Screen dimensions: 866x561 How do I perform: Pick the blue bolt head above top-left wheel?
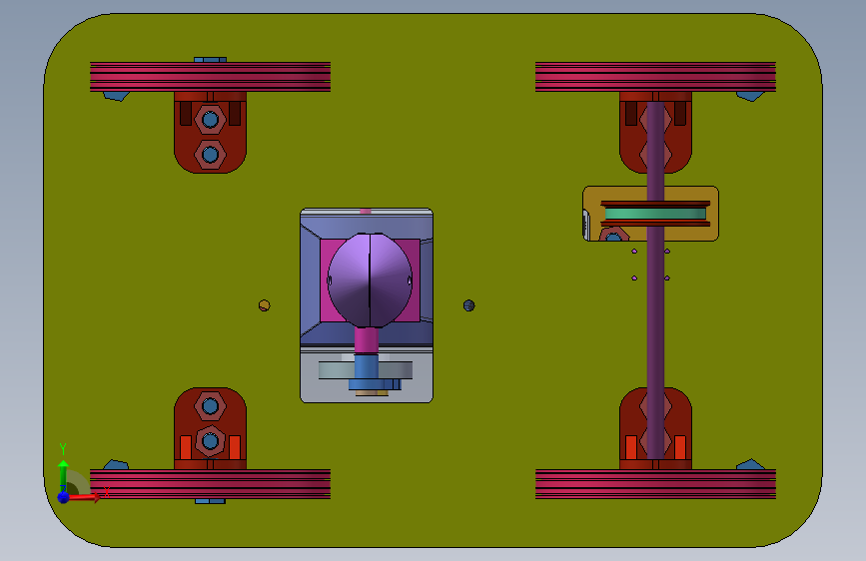210,59
